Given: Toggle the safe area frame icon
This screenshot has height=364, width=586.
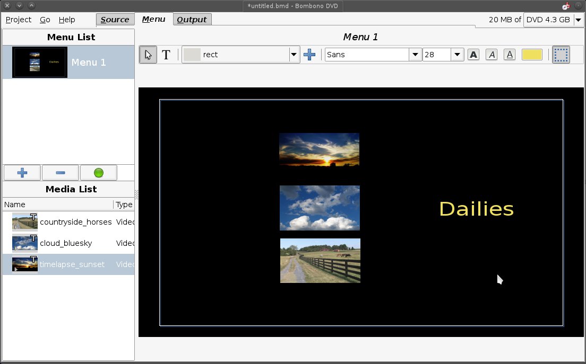Looking at the screenshot, I should (561, 55).
